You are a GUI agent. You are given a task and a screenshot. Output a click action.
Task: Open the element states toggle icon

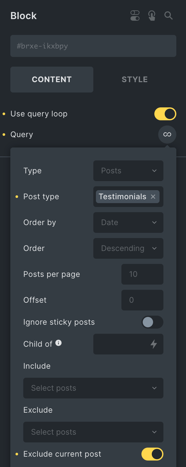tap(135, 15)
